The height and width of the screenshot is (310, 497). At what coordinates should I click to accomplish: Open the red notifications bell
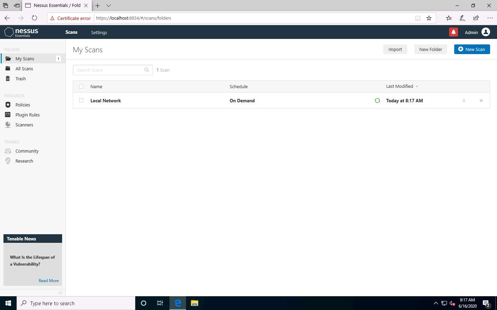point(453,32)
